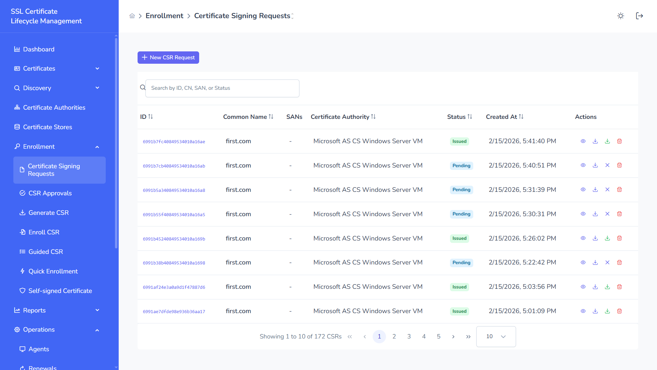This screenshot has height=370, width=657.
Task: Download the CSR for entry ending a16ab
Action: click(x=595, y=165)
